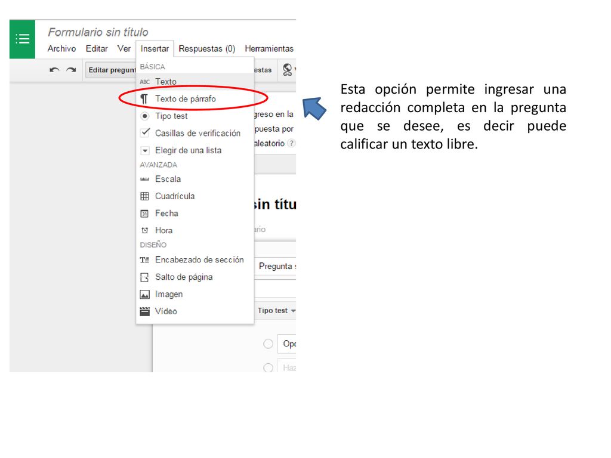
Task: Insert a Cuadrícula question
Action: 195,196
